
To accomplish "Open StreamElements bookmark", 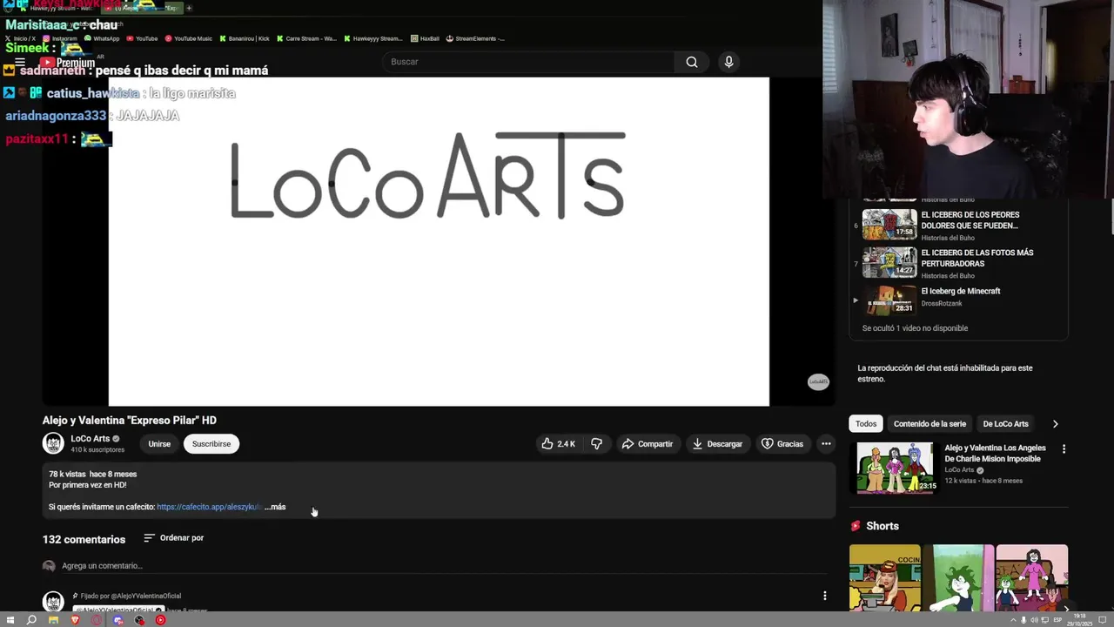I will 475,38.
